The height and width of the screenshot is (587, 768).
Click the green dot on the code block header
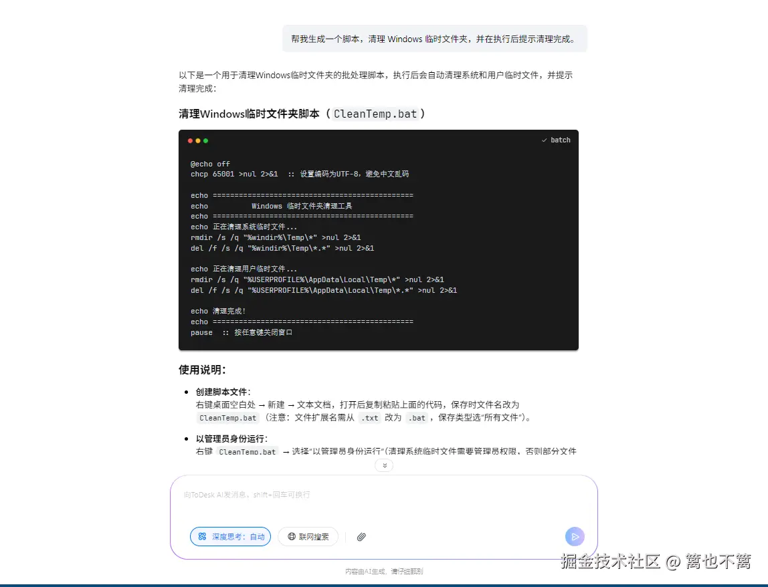coord(204,140)
